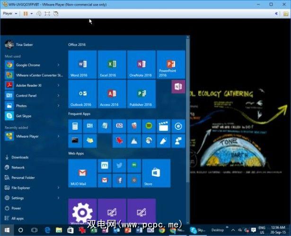This screenshot has height=236, width=291.
Task: Click the Windows Start button
Action: [x=7, y=230]
